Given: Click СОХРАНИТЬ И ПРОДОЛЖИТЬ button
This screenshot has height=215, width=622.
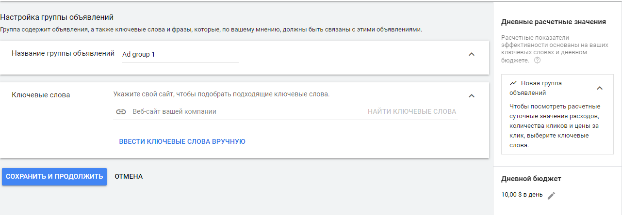Looking at the screenshot, I should click(x=54, y=177).
